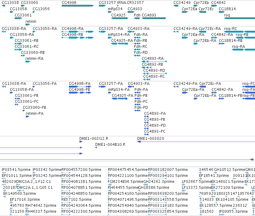The height and width of the screenshot is (216, 255).
Task: Click the CG4893-RA transcript glyph
Action: click(154, 62)
